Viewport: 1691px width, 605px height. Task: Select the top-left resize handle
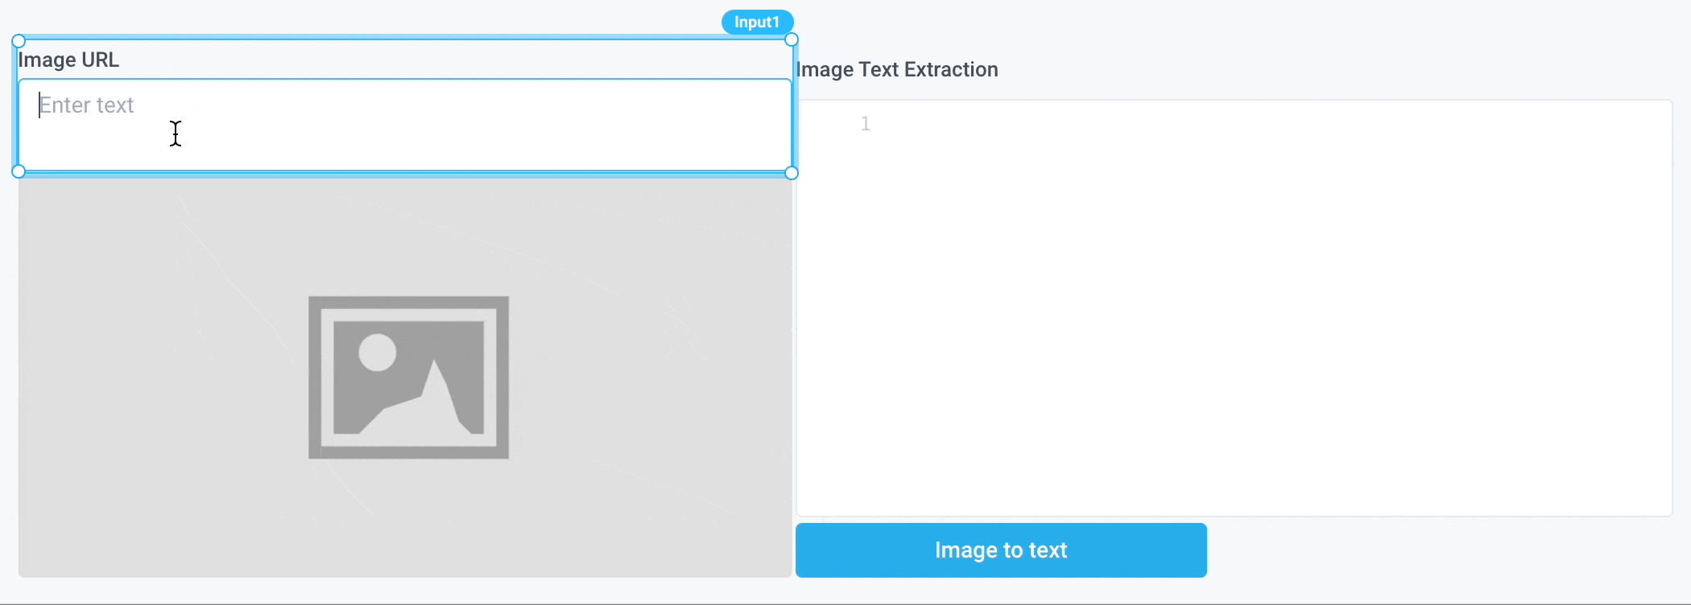tap(18, 39)
